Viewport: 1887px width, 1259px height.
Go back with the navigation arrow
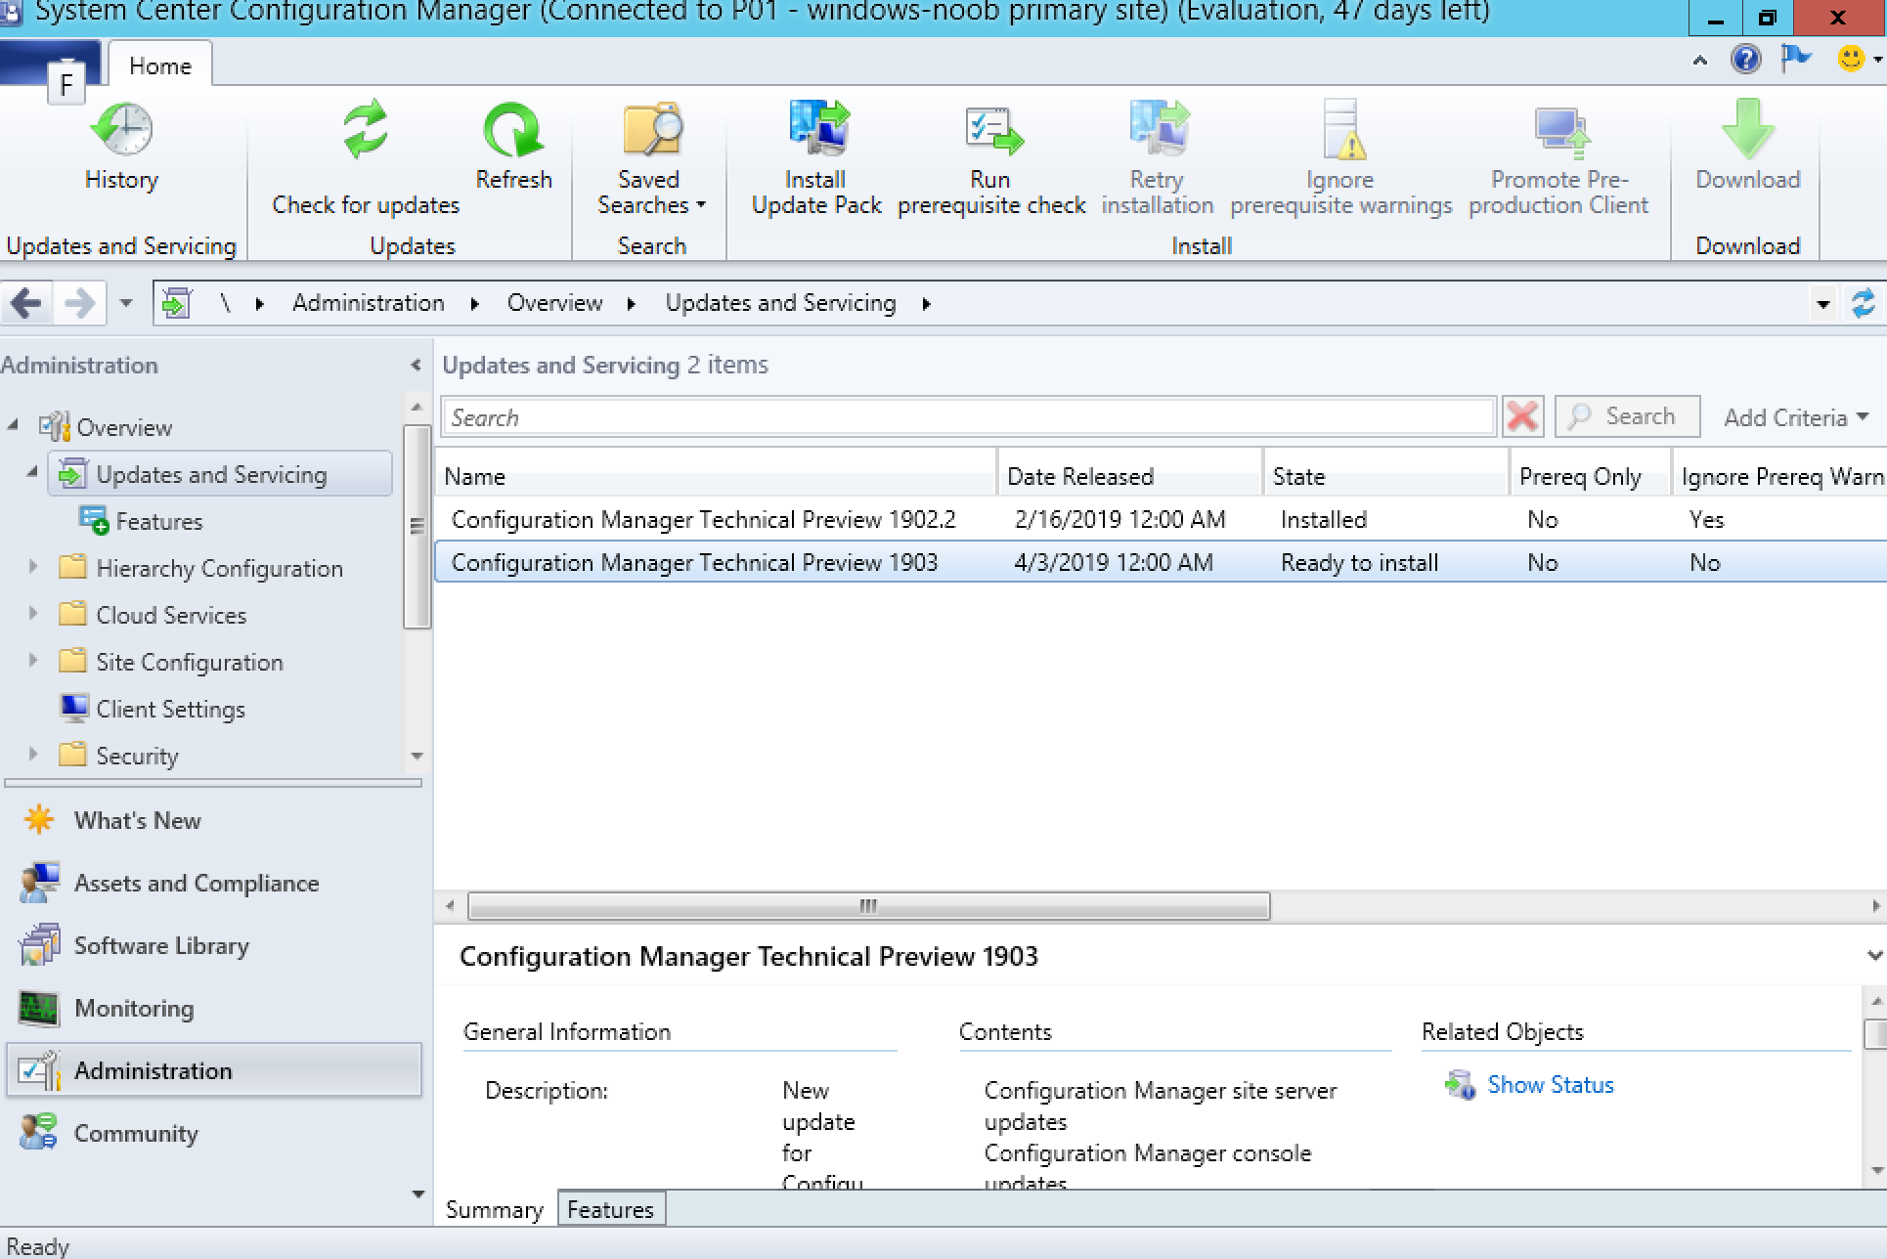point(26,303)
